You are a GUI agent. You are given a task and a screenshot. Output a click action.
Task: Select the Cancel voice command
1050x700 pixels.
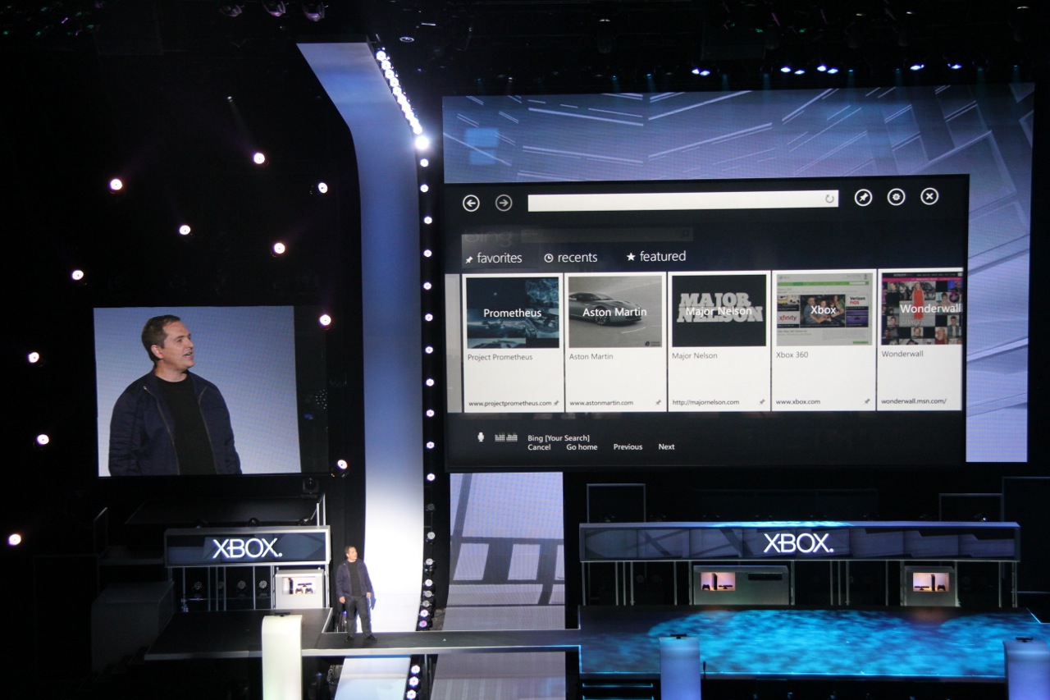tap(539, 447)
